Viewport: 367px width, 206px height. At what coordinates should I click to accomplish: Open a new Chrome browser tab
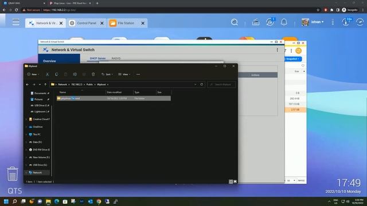point(97,3)
